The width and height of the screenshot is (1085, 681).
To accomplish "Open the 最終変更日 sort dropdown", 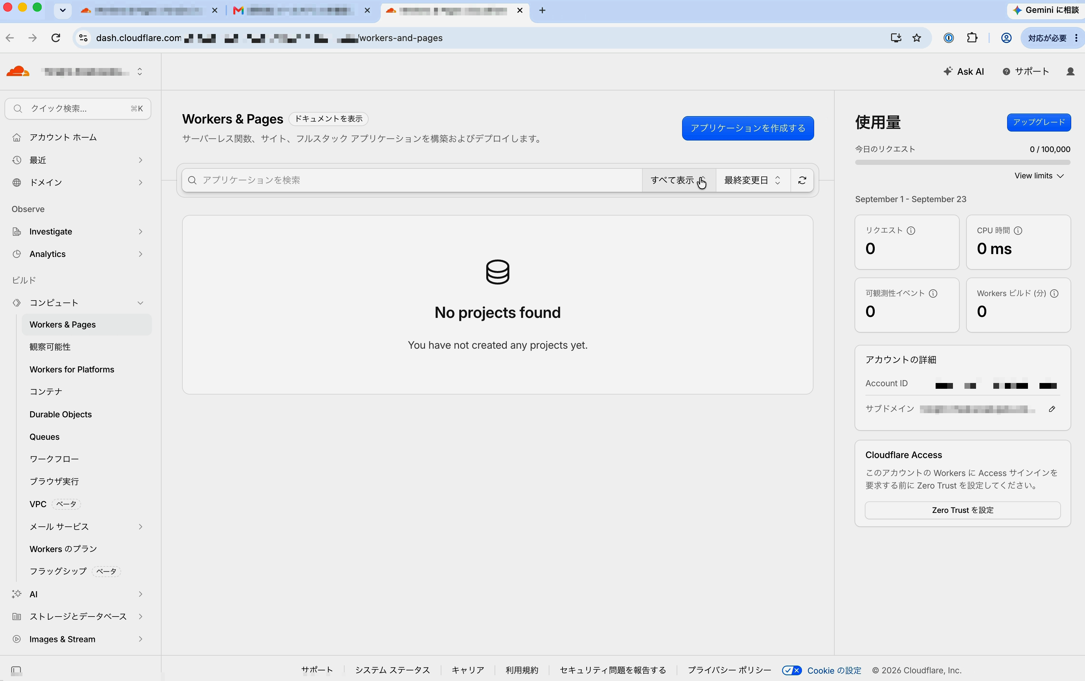I will [x=753, y=180].
